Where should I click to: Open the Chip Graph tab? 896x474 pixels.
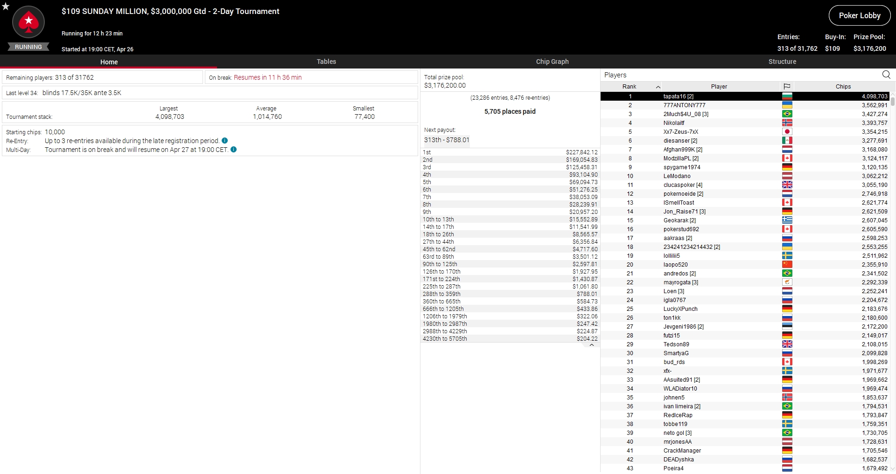coord(552,62)
